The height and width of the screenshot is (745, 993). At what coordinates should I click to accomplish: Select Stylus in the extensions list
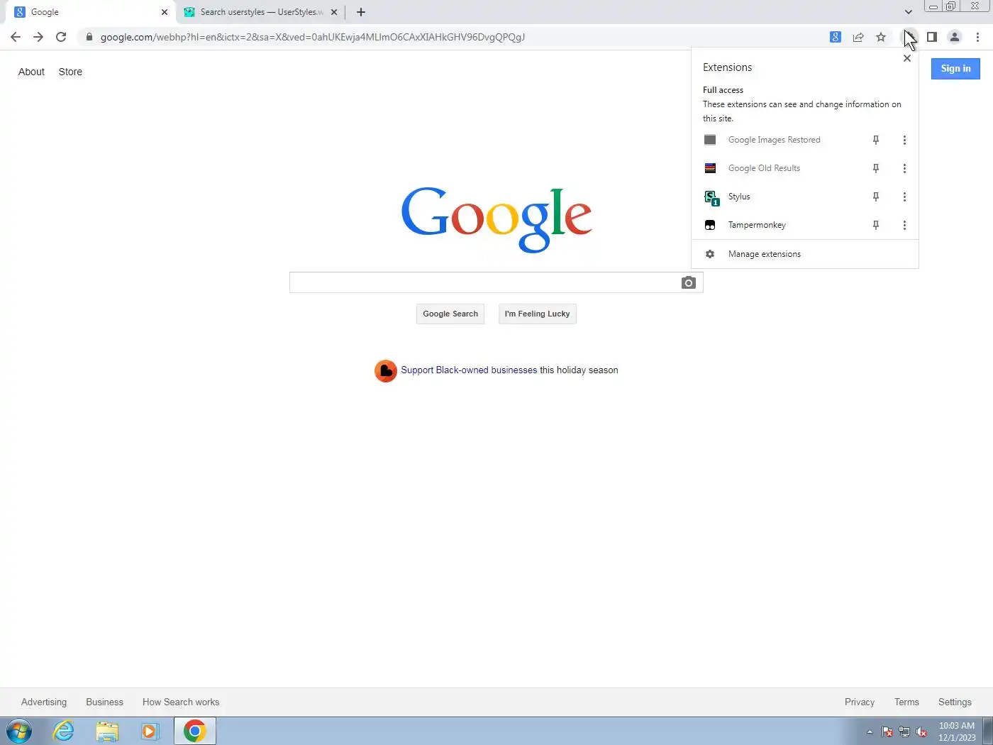[738, 197]
